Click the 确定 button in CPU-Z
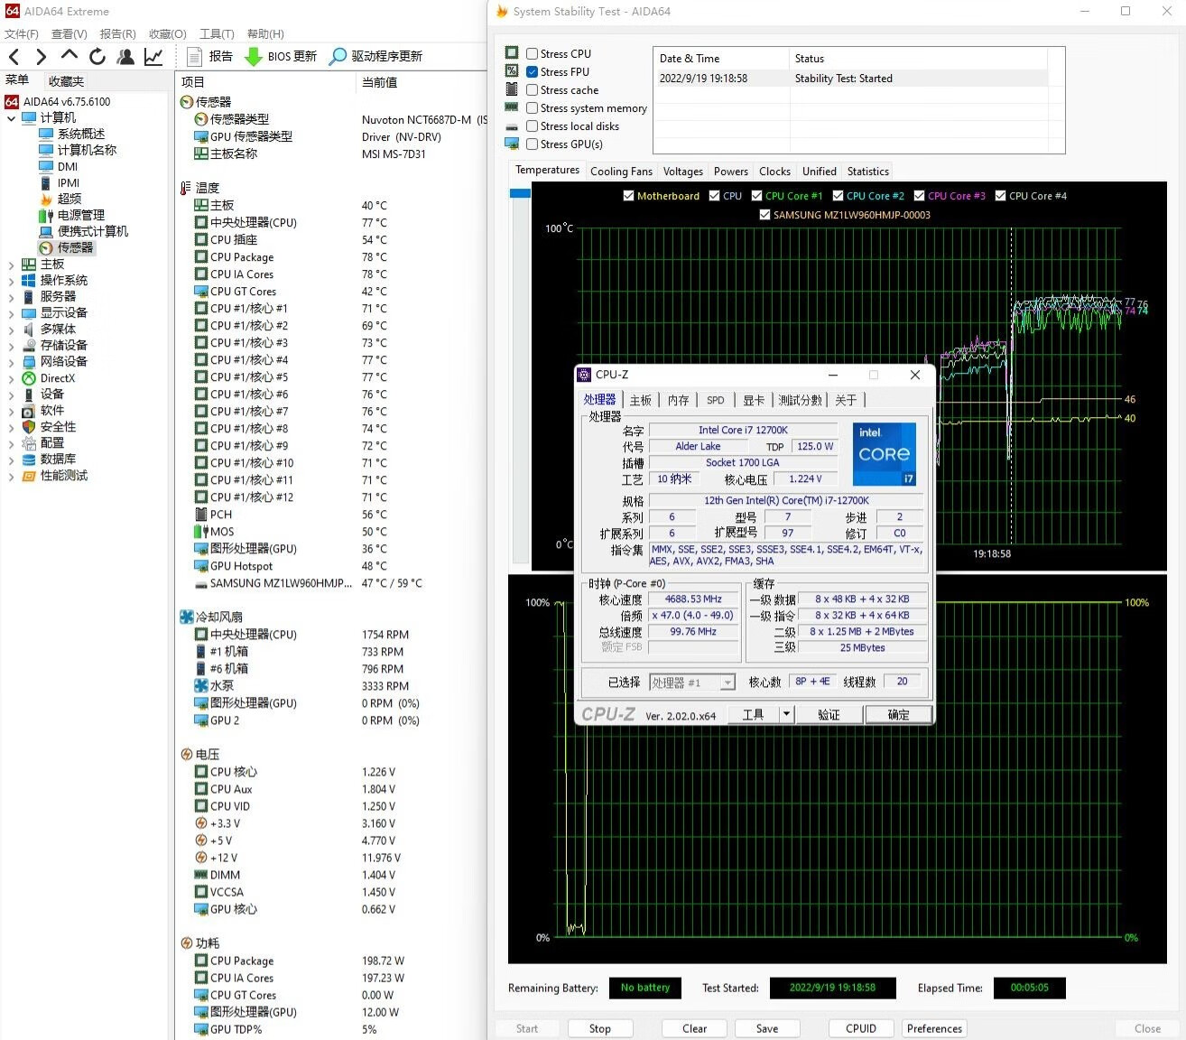This screenshot has width=1186, height=1040. [x=898, y=714]
